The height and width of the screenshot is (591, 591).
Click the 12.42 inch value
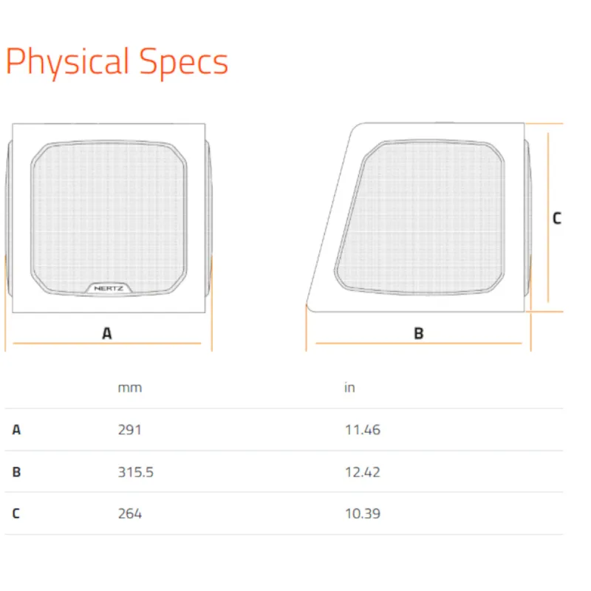tap(363, 472)
